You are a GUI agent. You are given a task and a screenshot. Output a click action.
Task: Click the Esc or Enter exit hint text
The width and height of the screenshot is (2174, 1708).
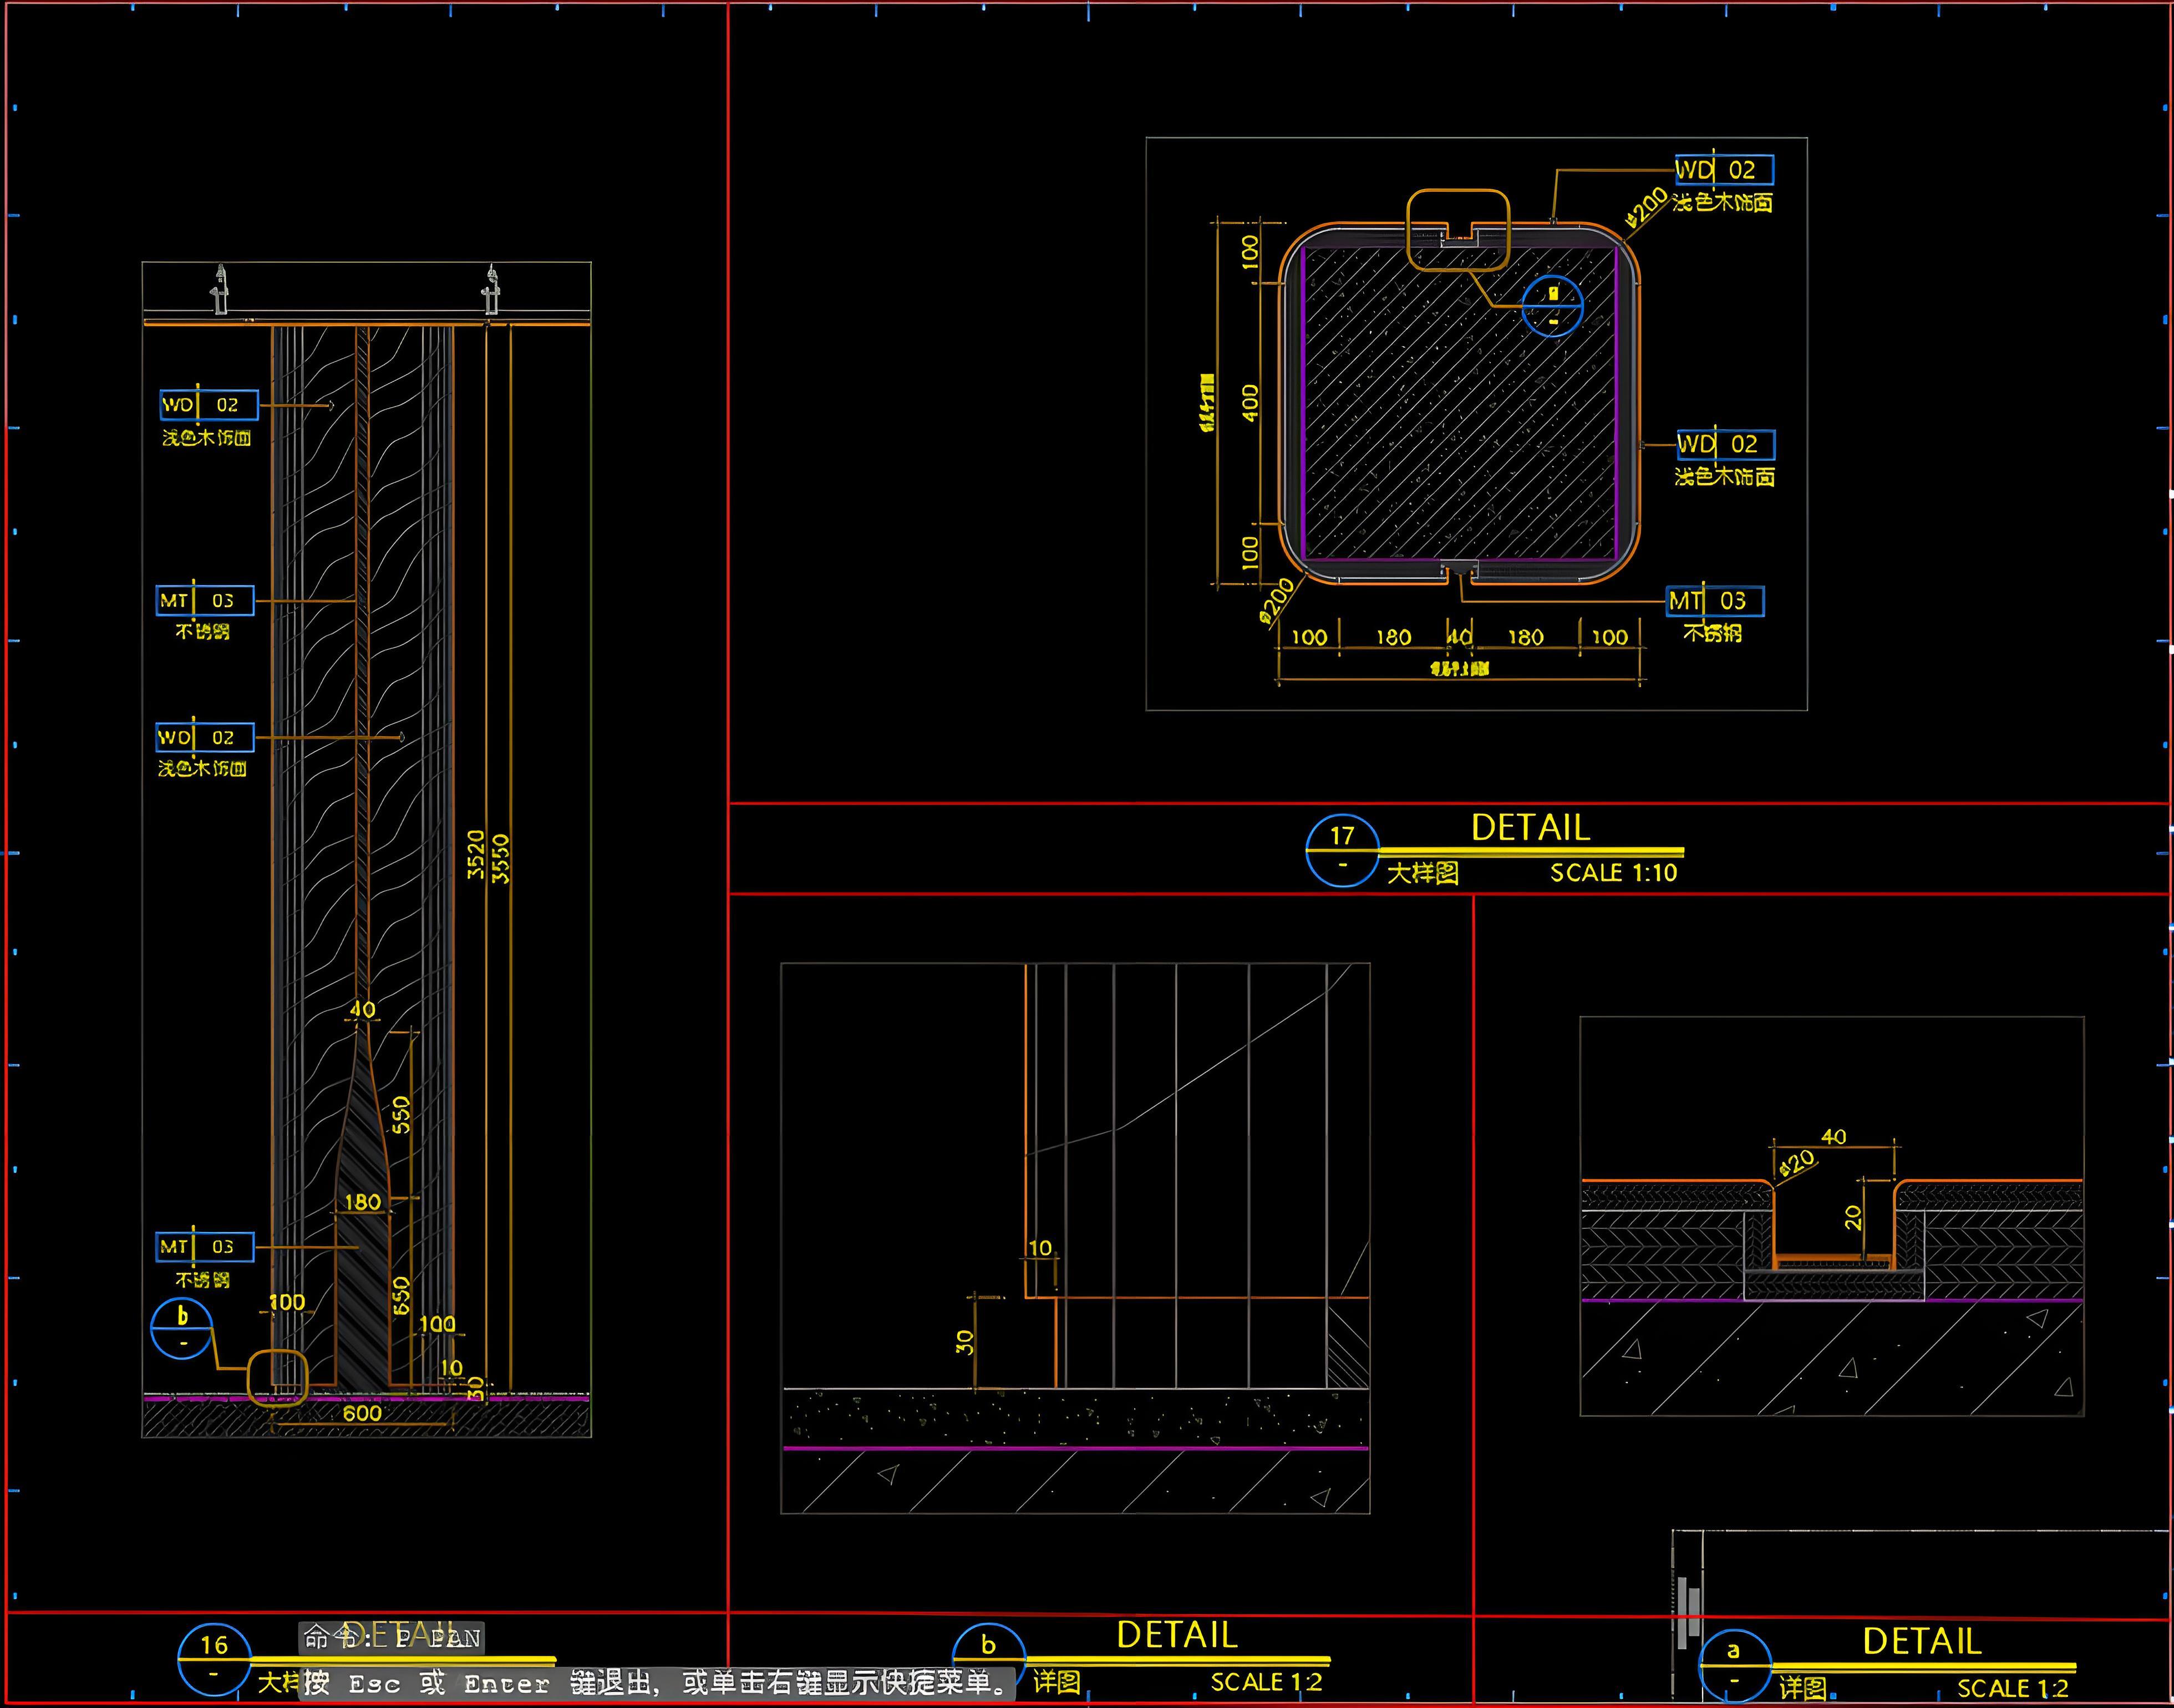[x=656, y=1683]
